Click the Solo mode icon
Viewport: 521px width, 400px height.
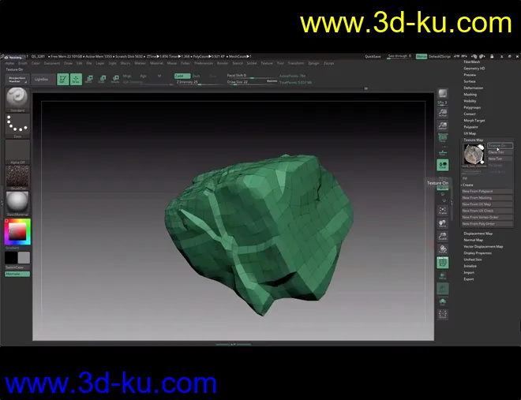(443, 301)
